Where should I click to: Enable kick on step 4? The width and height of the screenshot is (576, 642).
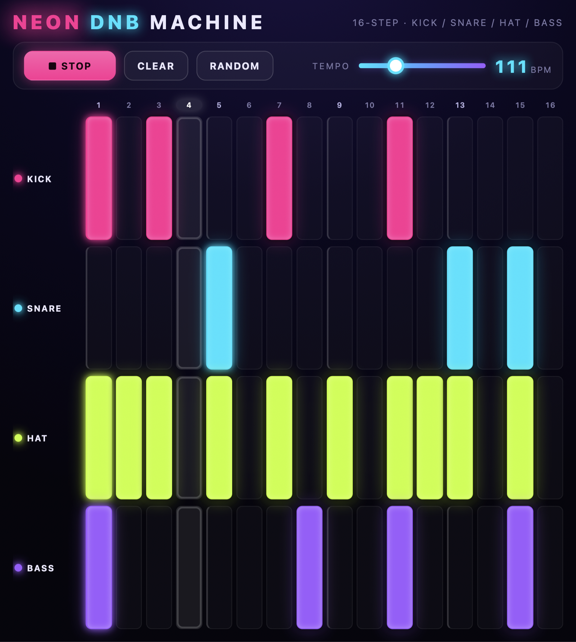coord(189,178)
